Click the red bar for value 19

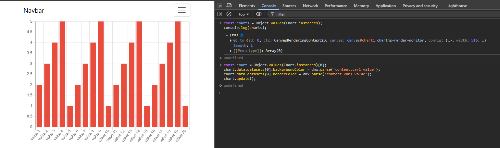tap(178, 74)
